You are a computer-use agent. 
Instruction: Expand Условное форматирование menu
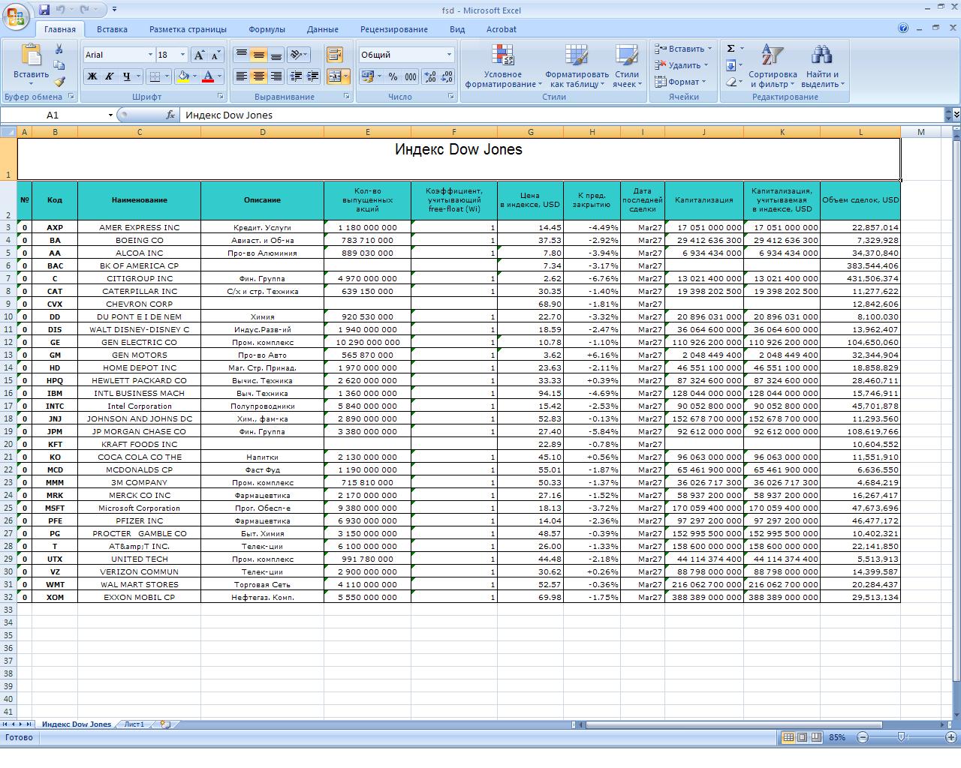[502, 66]
